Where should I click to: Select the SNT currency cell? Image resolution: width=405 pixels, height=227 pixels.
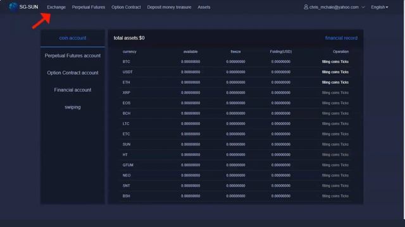[127, 185]
